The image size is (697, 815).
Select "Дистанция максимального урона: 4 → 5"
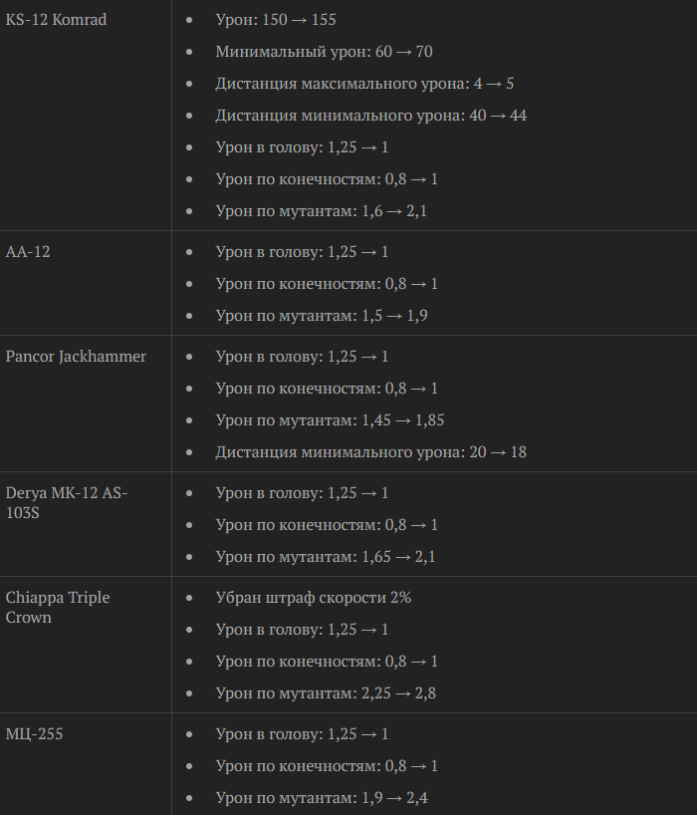pos(364,84)
